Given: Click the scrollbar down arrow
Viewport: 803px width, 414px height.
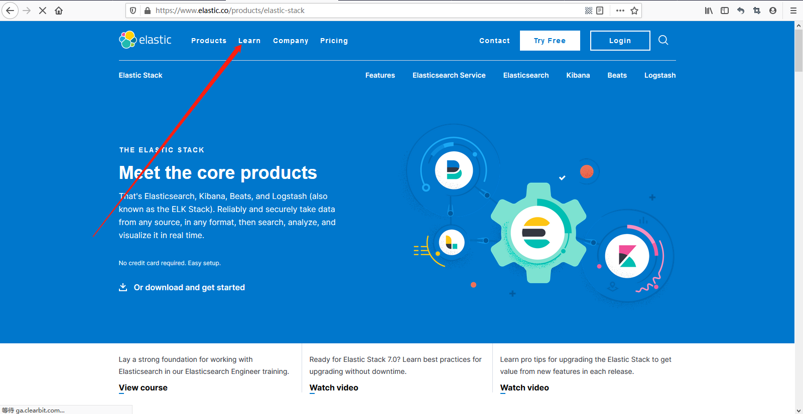Looking at the screenshot, I should coord(798,410).
